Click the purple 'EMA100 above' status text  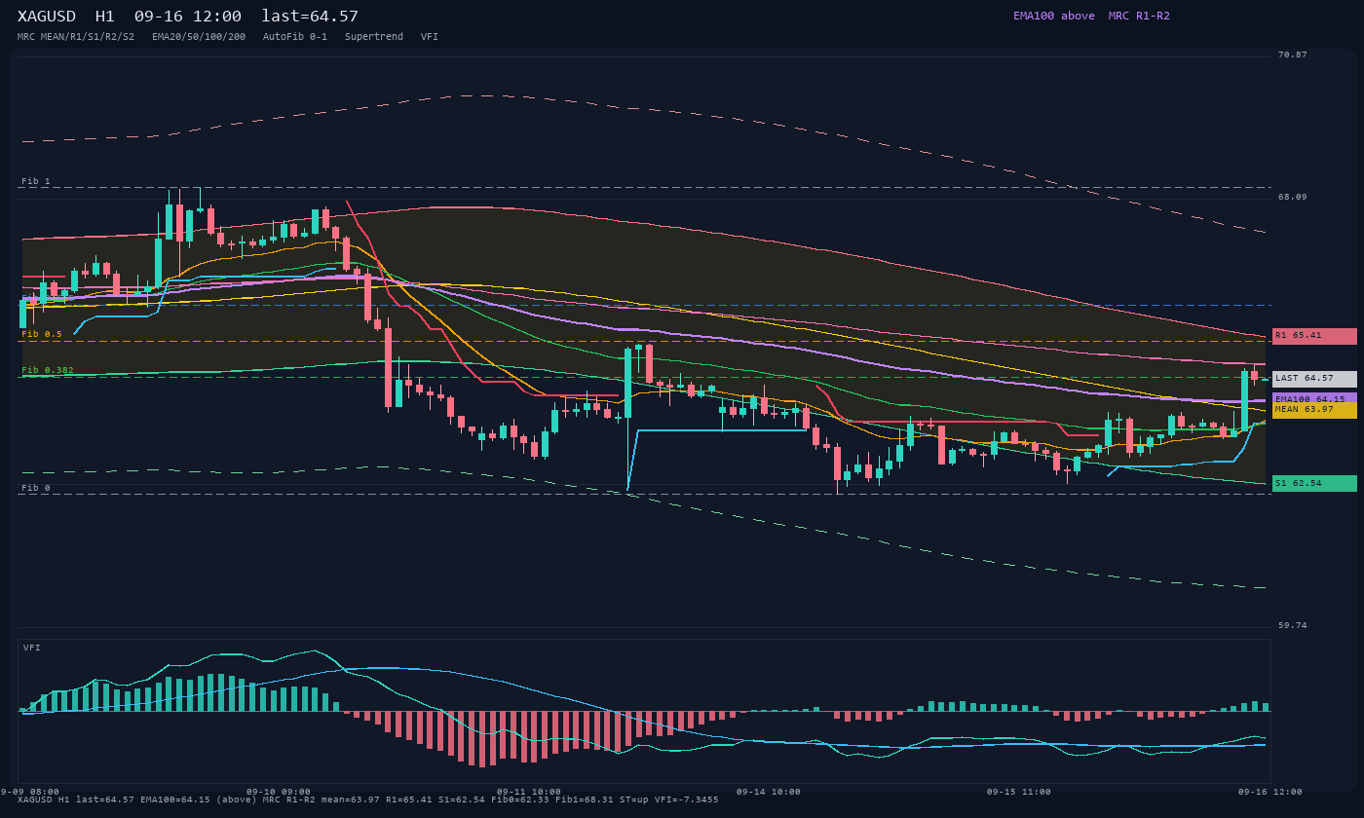[1054, 16]
